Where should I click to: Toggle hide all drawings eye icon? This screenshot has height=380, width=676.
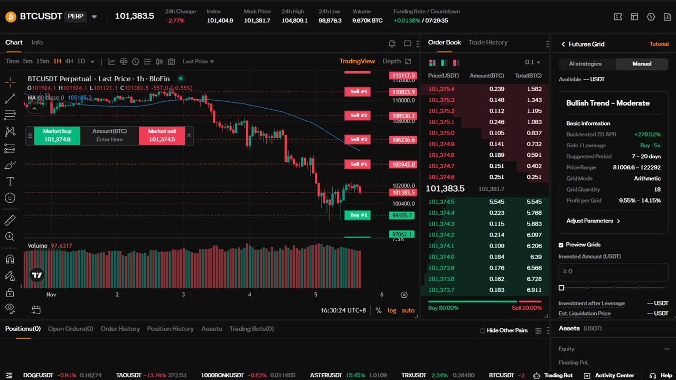[x=10, y=308]
